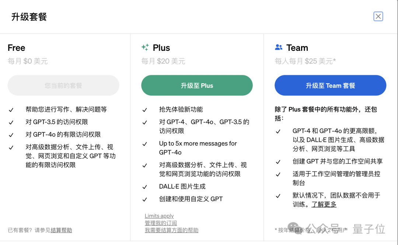Image resolution: width=398 pixels, height=245 pixels.
Task: Click the Plus plan 对高级数据分析 feature text
Action: (x=203, y=169)
